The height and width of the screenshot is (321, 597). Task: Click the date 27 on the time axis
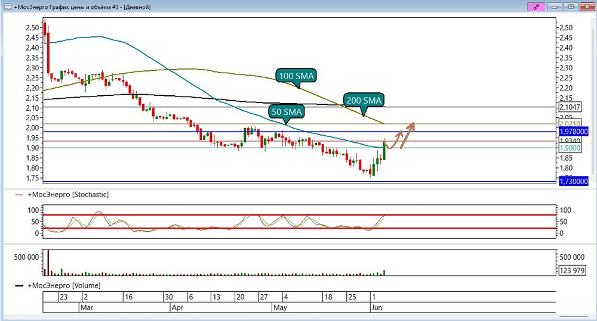(264, 297)
